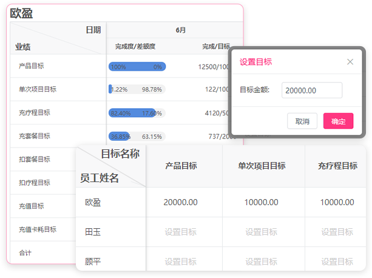Image resolution: width=372 pixels, height=278 pixels.
Task: Click 设置目标 for 田玉 under 充疗程目标
Action: [337, 232]
